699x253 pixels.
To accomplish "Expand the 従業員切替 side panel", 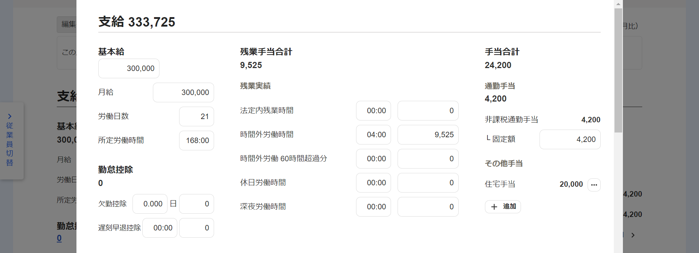I will (10, 140).
